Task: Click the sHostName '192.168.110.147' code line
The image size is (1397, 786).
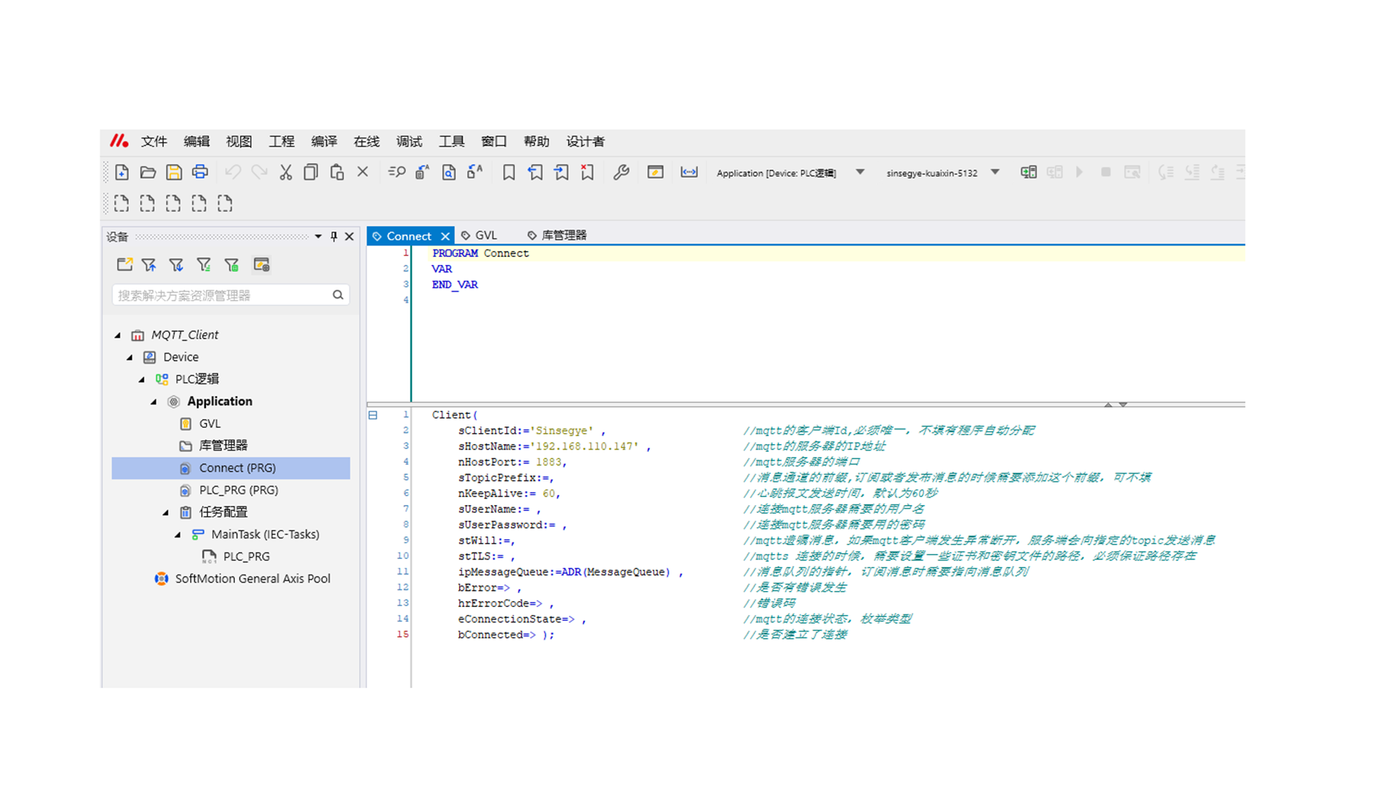Action: coord(554,447)
